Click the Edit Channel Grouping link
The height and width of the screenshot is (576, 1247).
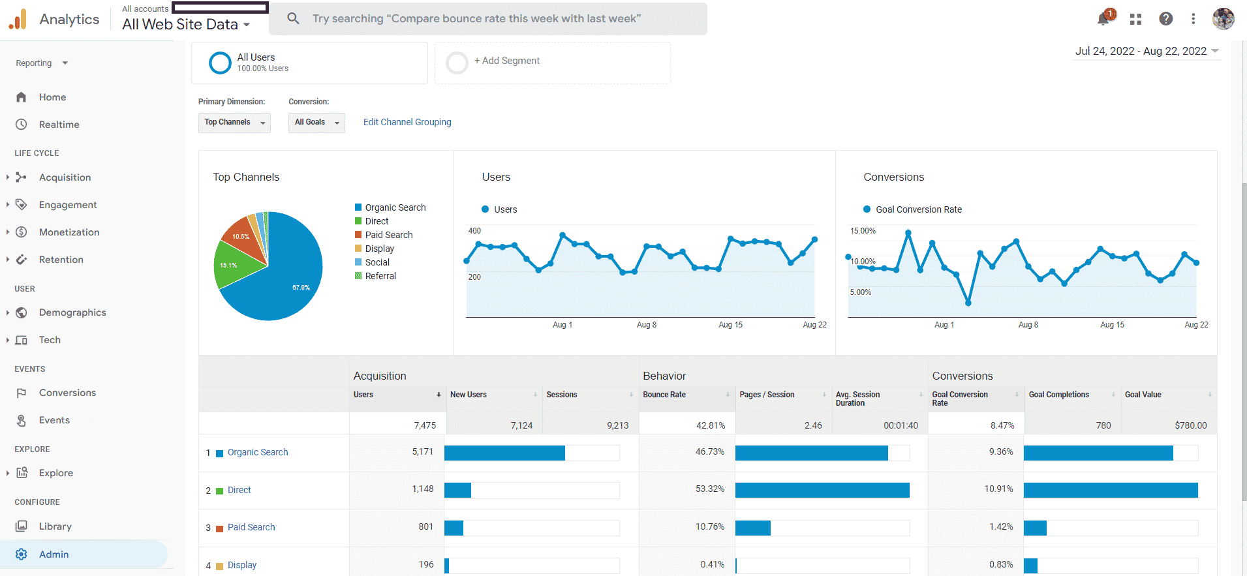click(407, 122)
